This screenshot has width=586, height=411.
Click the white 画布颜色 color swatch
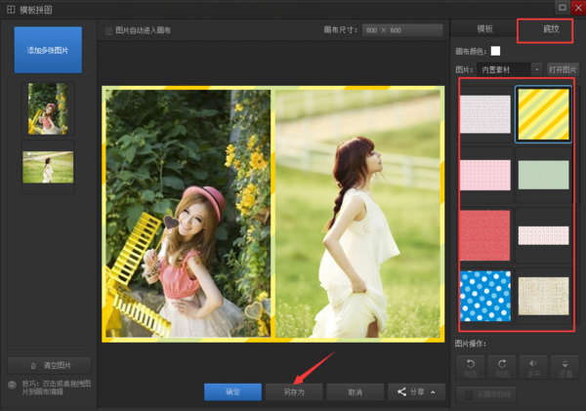(x=495, y=51)
